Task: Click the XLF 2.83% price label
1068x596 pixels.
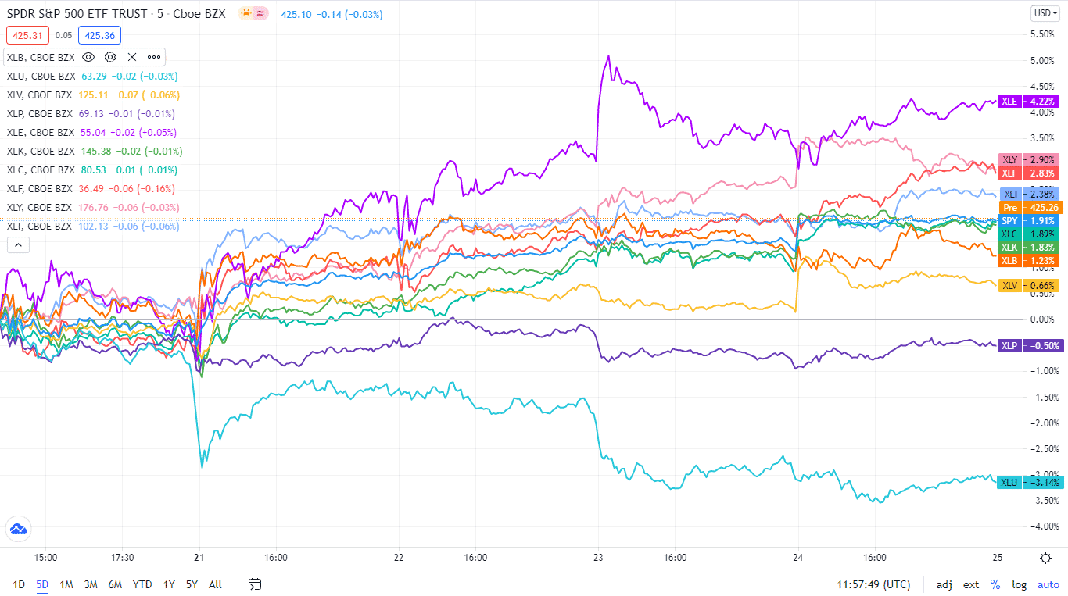Action: click(1029, 173)
